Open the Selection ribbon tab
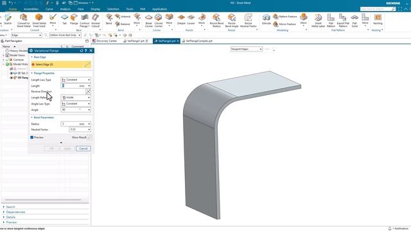The height and width of the screenshot is (231, 411). tap(113, 9)
